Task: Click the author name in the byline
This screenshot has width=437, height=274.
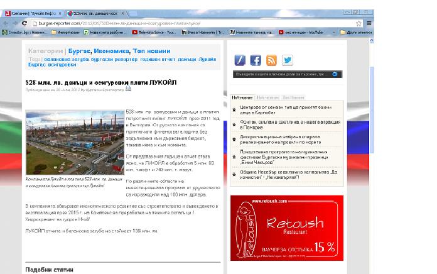Action: [104, 90]
